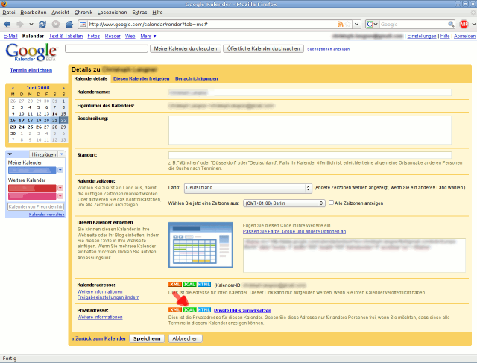Enable Alle Zeitzonen anzeigen checkbox
Image resolution: width=477 pixels, height=363 pixels.
[x=331, y=202]
